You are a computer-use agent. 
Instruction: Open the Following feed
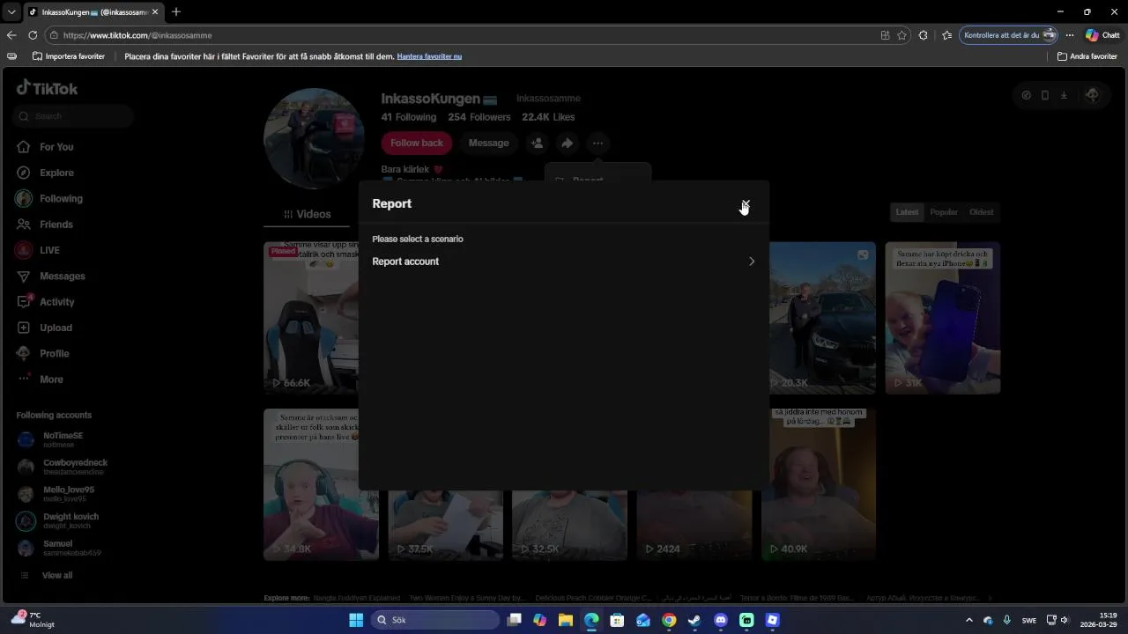tap(61, 199)
